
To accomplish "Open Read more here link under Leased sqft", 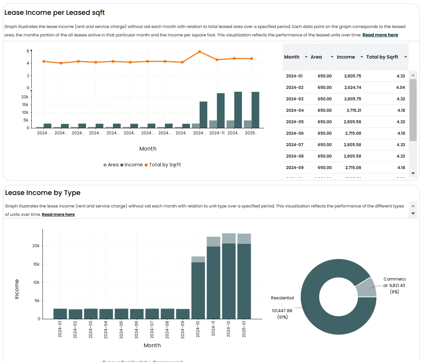I will (x=380, y=35).
